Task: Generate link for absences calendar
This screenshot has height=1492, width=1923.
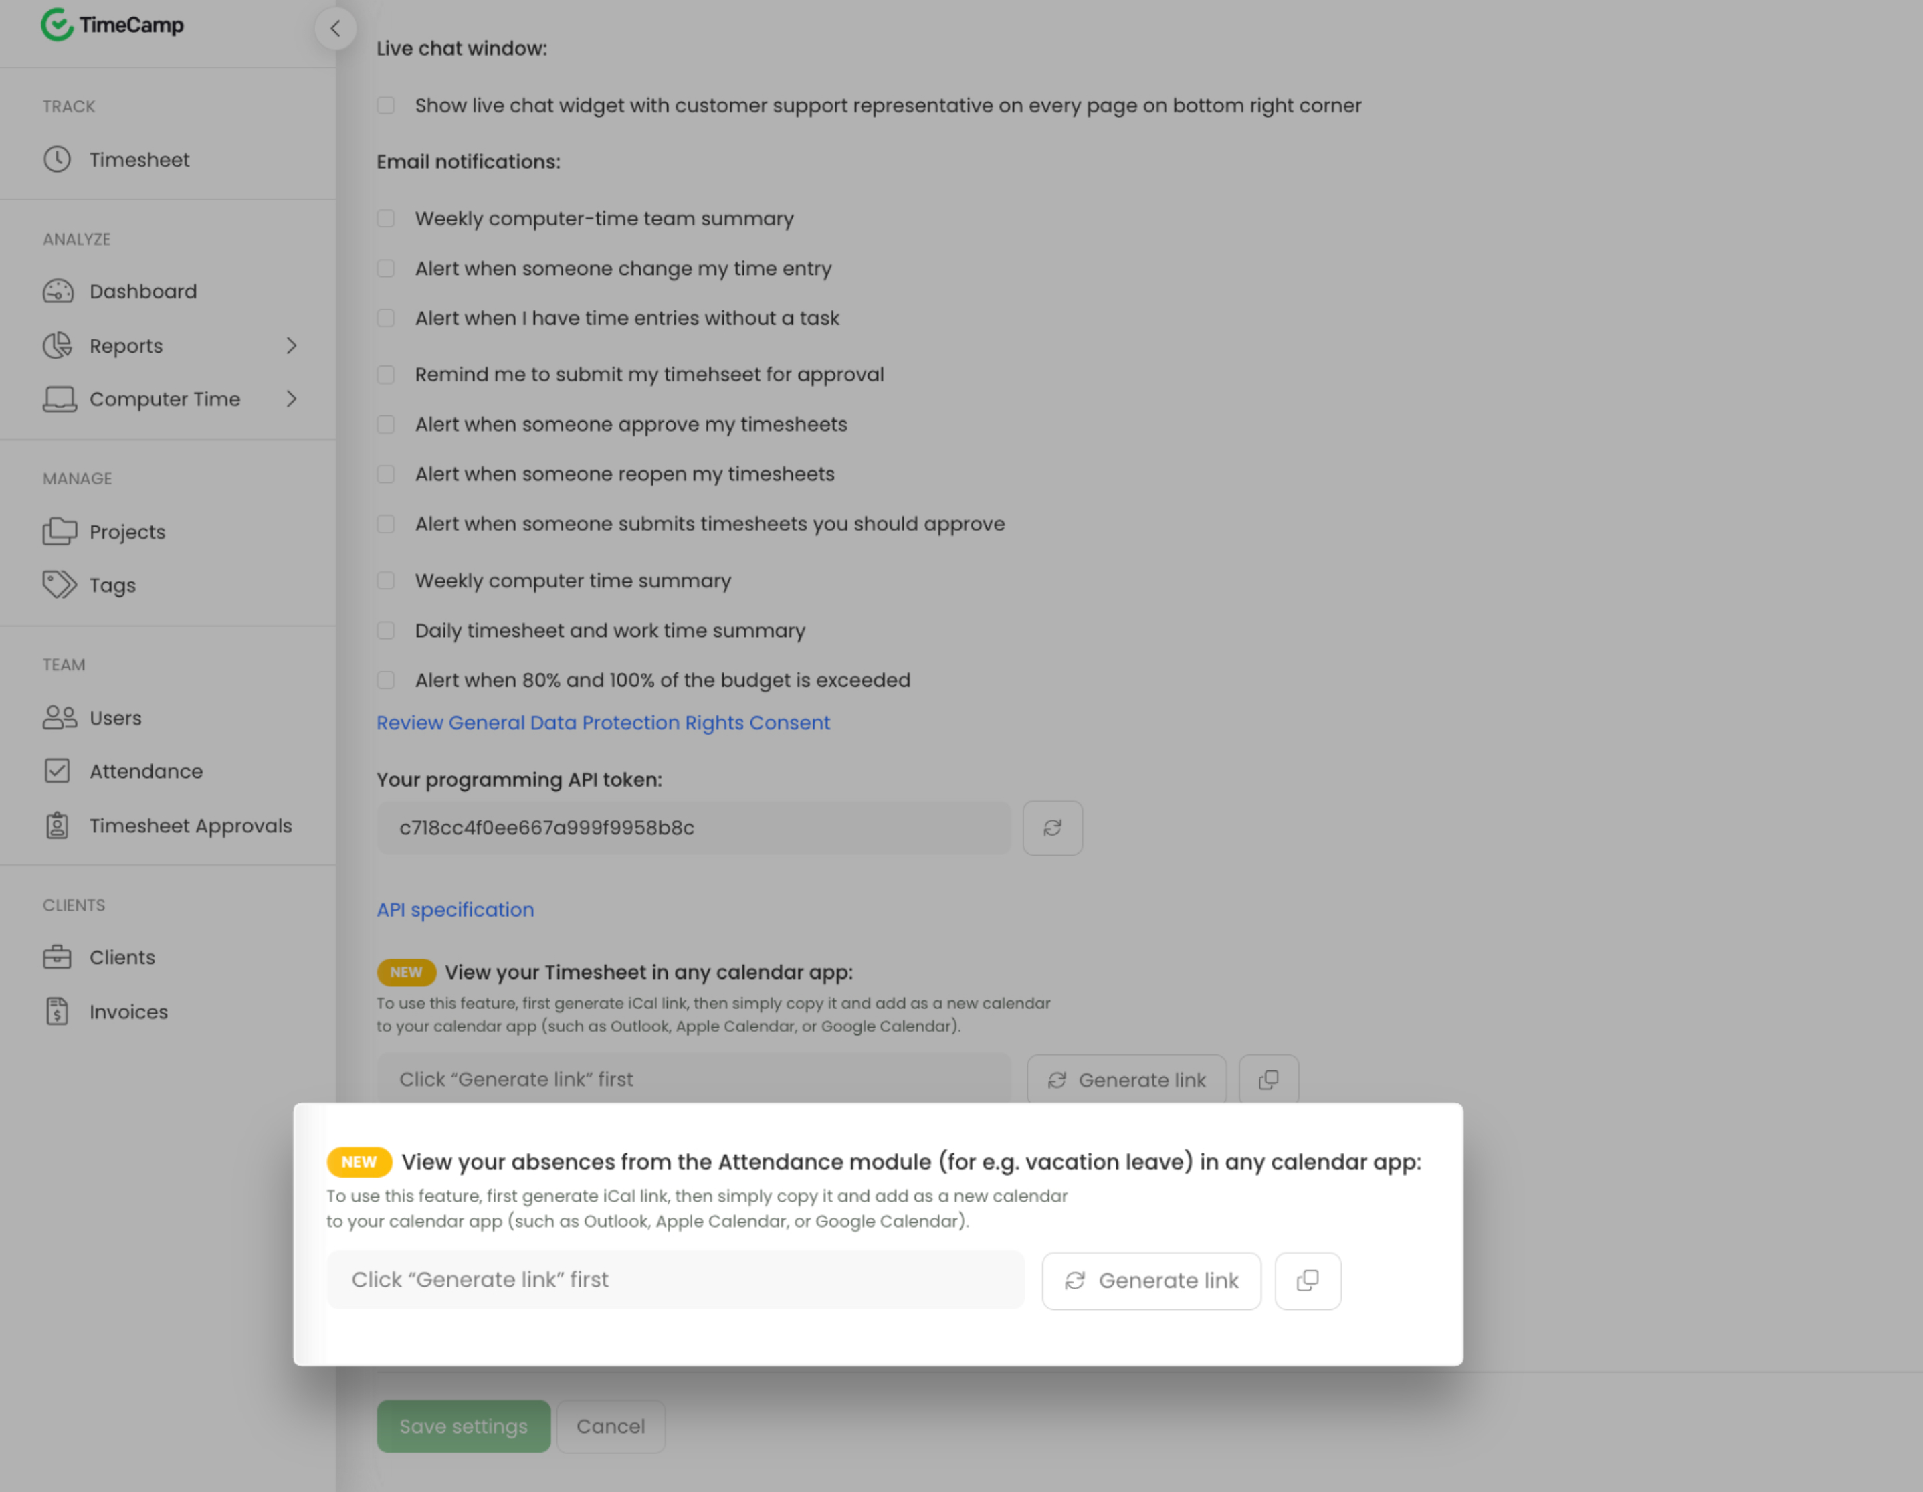Action: (1151, 1281)
